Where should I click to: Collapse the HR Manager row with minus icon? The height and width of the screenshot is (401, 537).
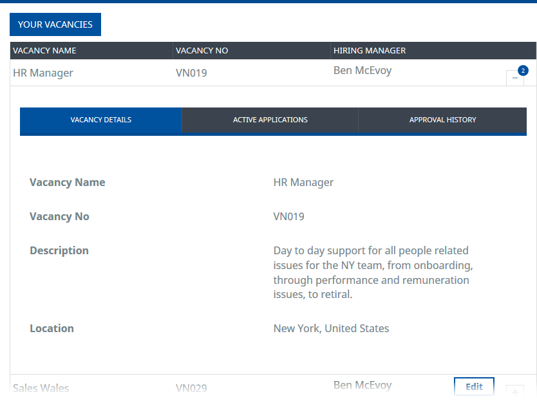[514, 78]
